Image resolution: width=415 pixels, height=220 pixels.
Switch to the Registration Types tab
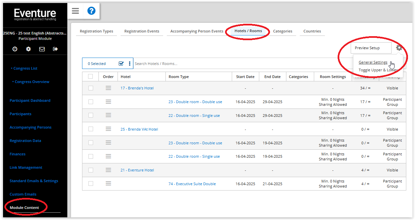pos(96,31)
